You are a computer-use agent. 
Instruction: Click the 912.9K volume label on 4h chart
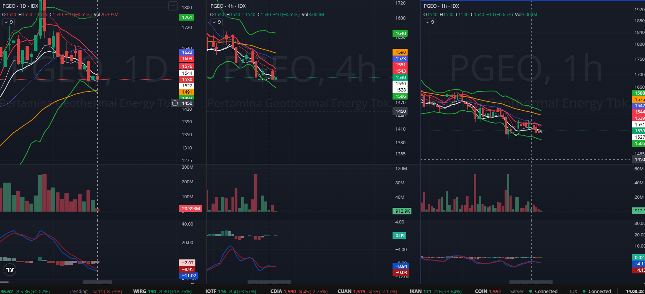coord(402,211)
